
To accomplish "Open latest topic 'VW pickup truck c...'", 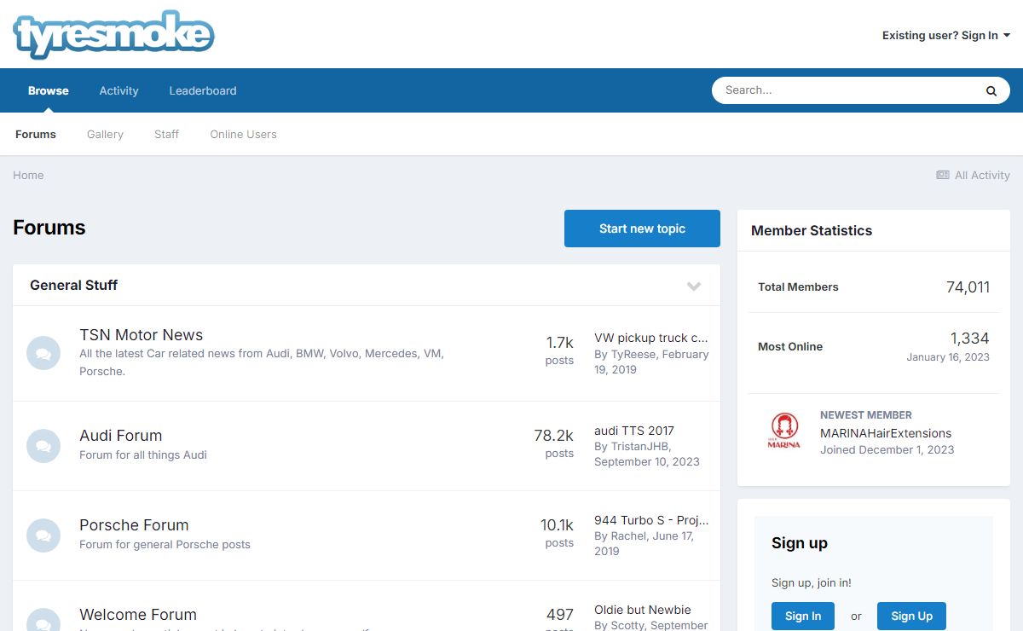I will [x=651, y=338].
